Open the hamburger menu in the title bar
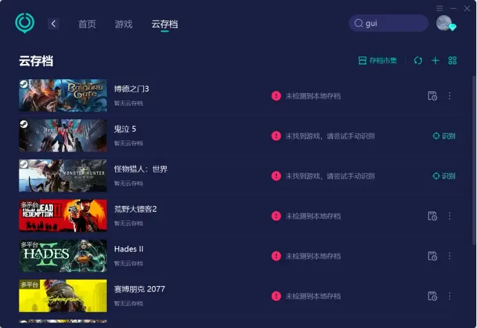 [440, 8]
